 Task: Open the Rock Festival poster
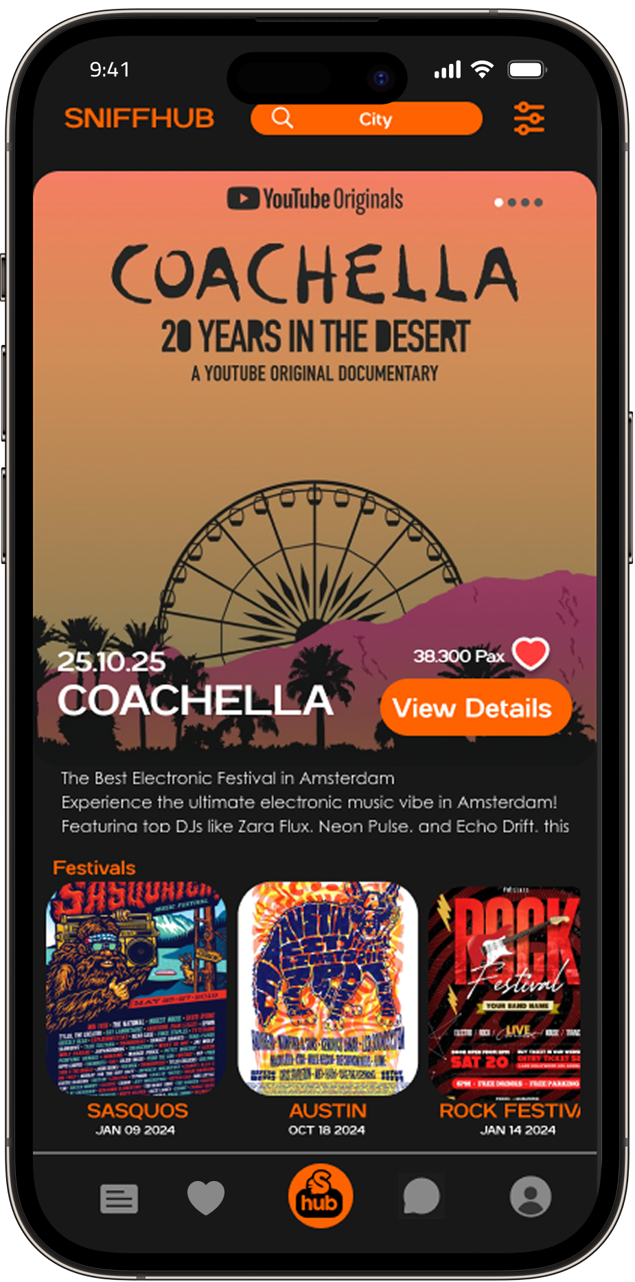[x=505, y=989]
